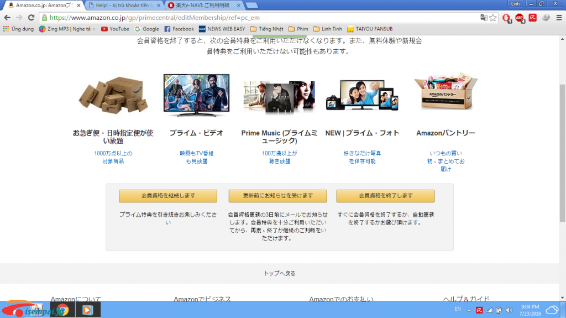This screenshot has height=318, width=566.
Task: Click the Prime Video TV image
Action: coord(196,95)
